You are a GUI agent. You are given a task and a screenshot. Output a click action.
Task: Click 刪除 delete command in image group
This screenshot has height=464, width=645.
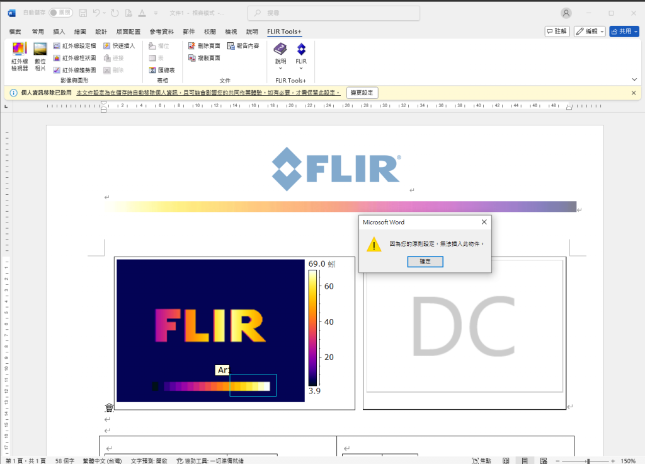pyautogui.click(x=113, y=70)
